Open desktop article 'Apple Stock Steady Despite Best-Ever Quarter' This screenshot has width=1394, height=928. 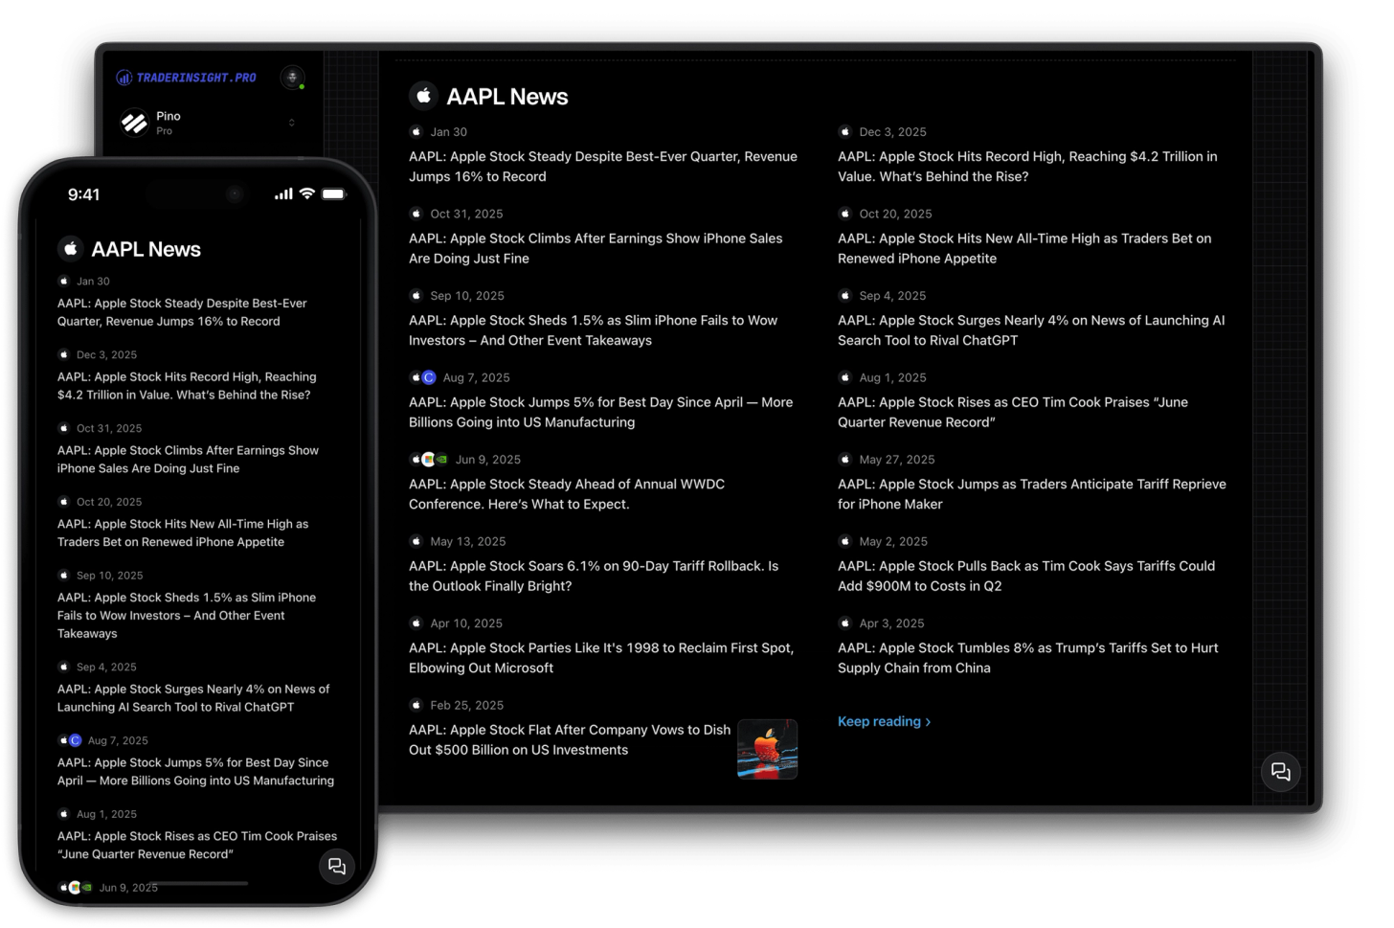(603, 167)
